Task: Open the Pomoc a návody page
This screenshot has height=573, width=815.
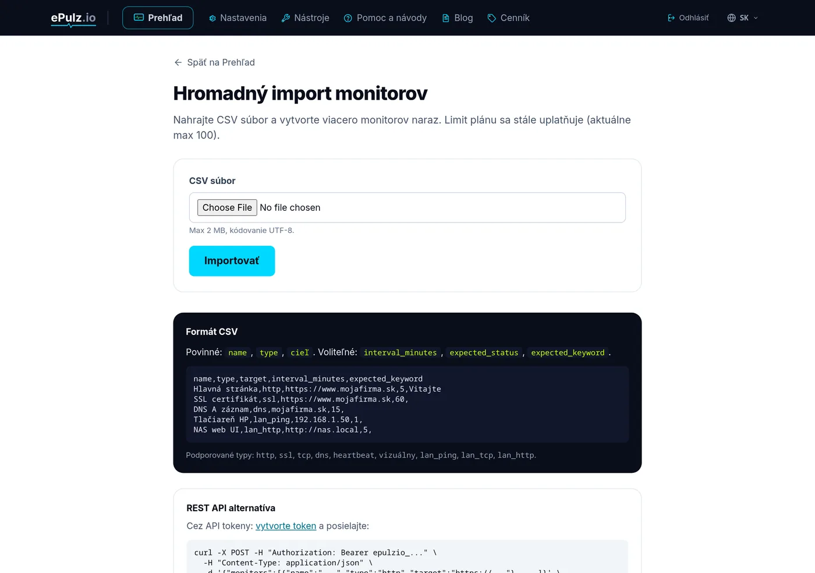Action: point(385,18)
